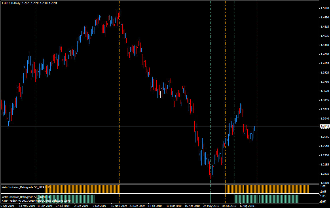Click the 1.3570 price axis label

[x=325, y=91]
